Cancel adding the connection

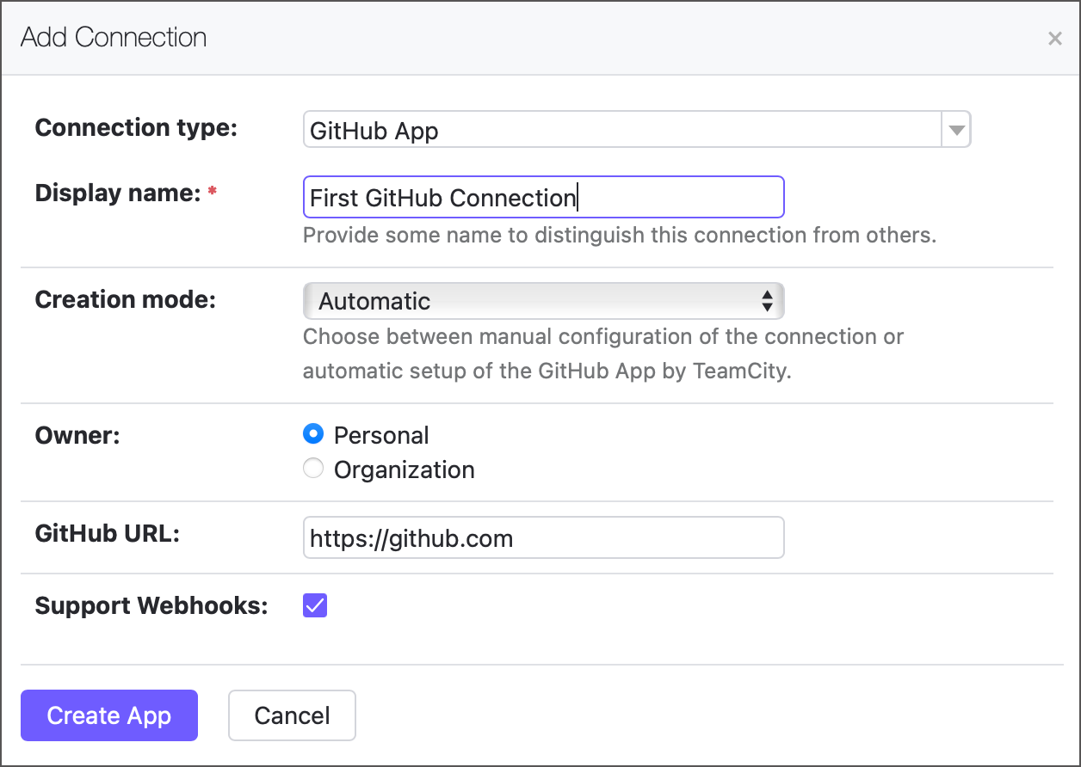pyautogui.click(x=292, y=715)
